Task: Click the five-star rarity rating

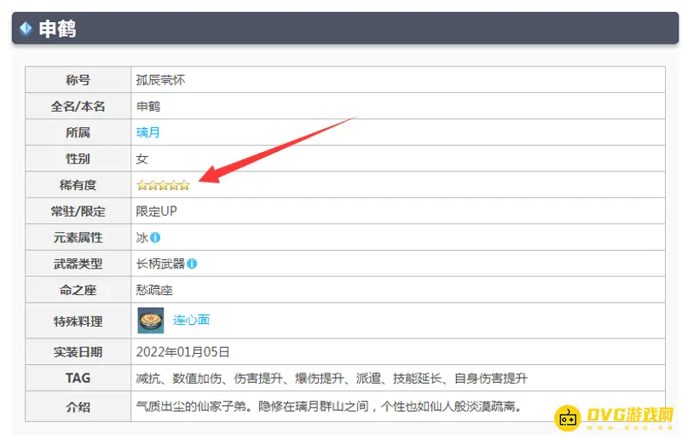Action: [x=163, y=185]
